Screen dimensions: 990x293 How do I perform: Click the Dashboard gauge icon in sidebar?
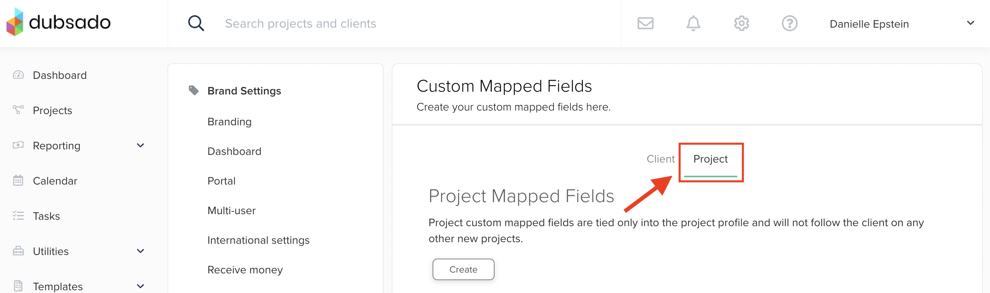[x=18, y=75]
